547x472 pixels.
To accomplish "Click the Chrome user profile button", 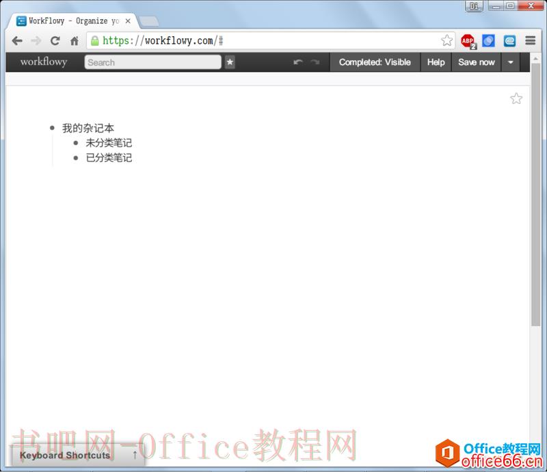I will tap(474, 6).
